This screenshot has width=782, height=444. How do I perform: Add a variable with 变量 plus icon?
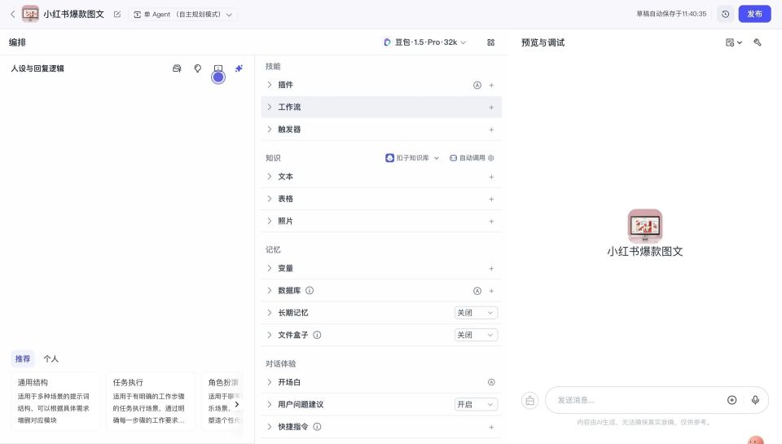tap(491, 268)
